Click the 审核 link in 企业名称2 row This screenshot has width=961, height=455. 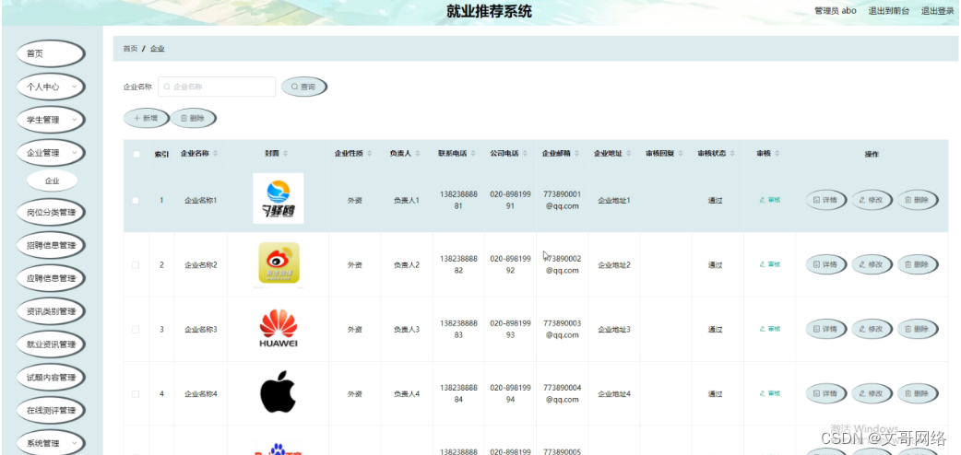point(770,264)
